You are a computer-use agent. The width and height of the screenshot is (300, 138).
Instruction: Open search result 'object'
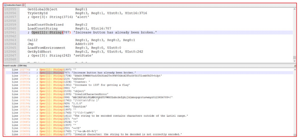click(48, 91)
